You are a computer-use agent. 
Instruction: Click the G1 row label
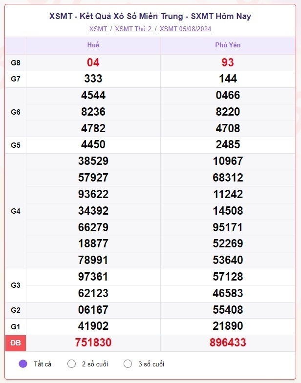tap(16, 326)
